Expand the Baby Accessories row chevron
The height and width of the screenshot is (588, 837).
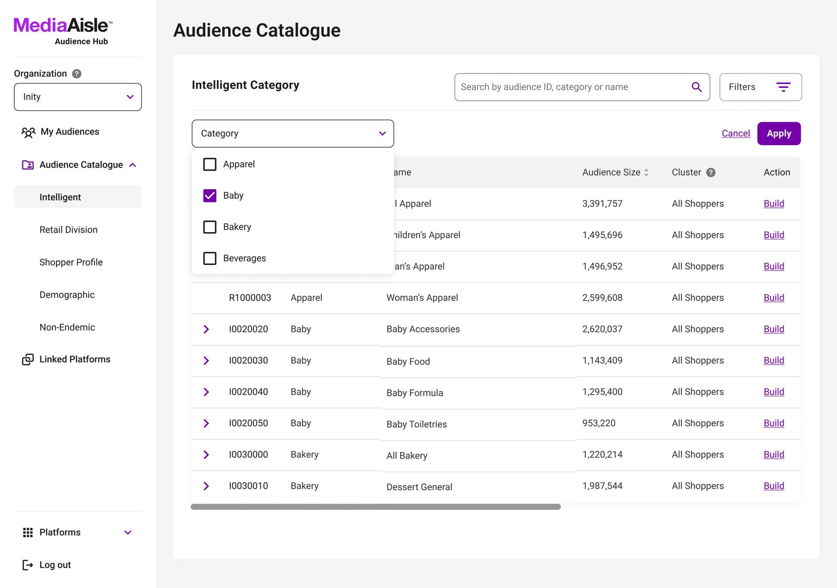(206, 329)
